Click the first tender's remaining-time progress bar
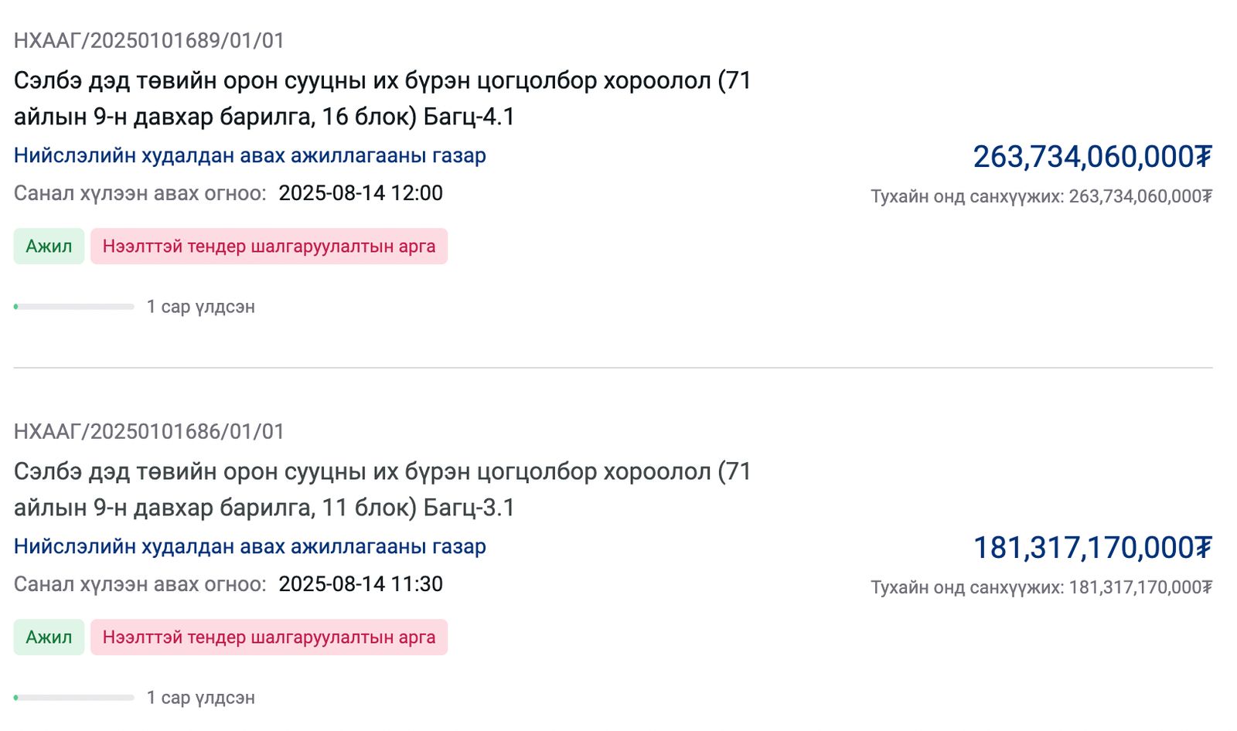Viewport: 1237px width, 731px height. coord(73,307)
